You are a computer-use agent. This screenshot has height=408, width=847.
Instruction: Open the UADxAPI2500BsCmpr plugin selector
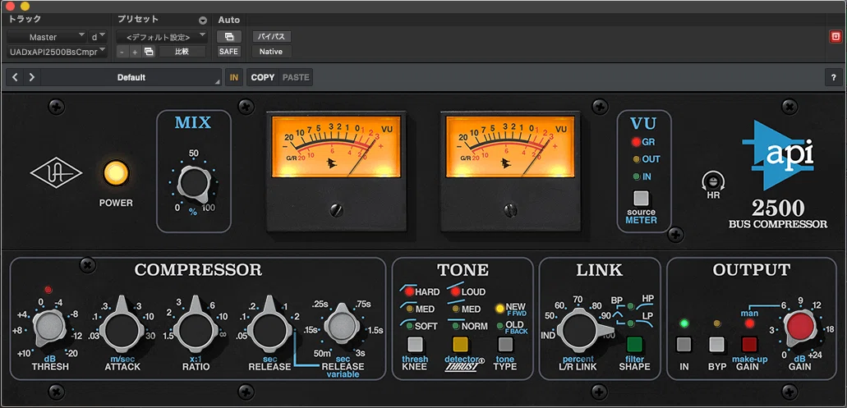click(57, 52)
